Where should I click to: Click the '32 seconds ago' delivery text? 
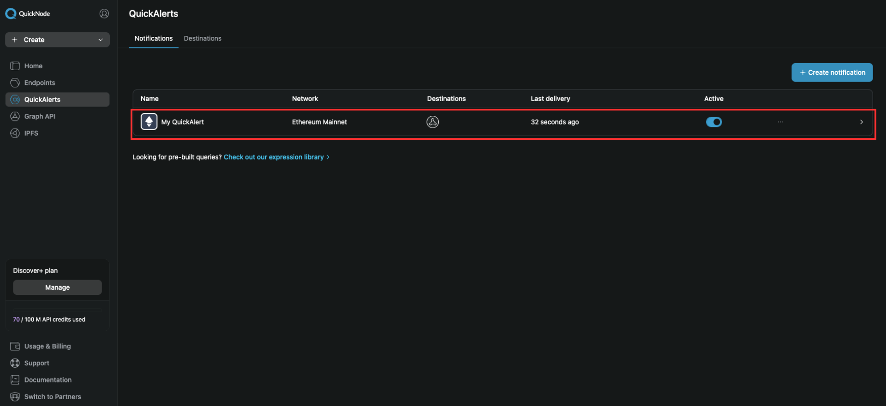555,122
